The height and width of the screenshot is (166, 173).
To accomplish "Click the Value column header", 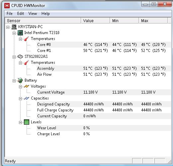I will (95, 21).
